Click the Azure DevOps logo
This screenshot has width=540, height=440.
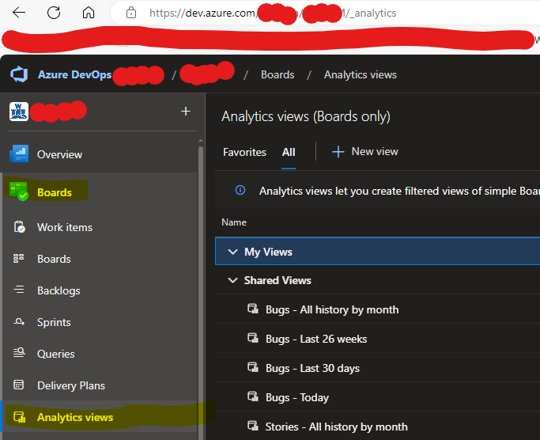pos(19,74)
